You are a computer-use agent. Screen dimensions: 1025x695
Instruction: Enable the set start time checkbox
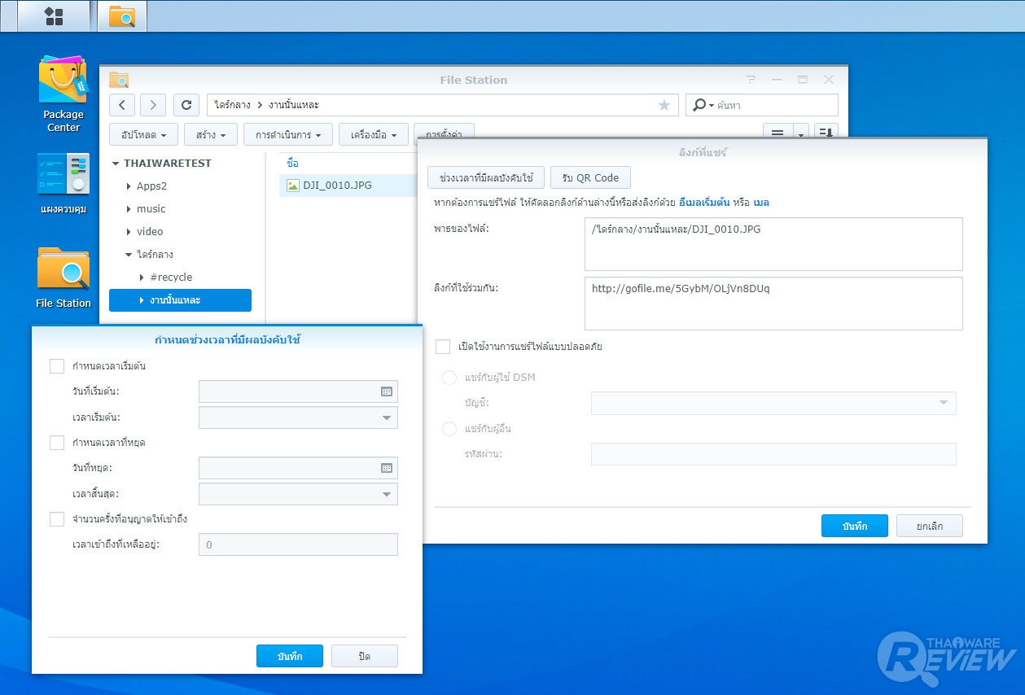(x=57, y=366)
